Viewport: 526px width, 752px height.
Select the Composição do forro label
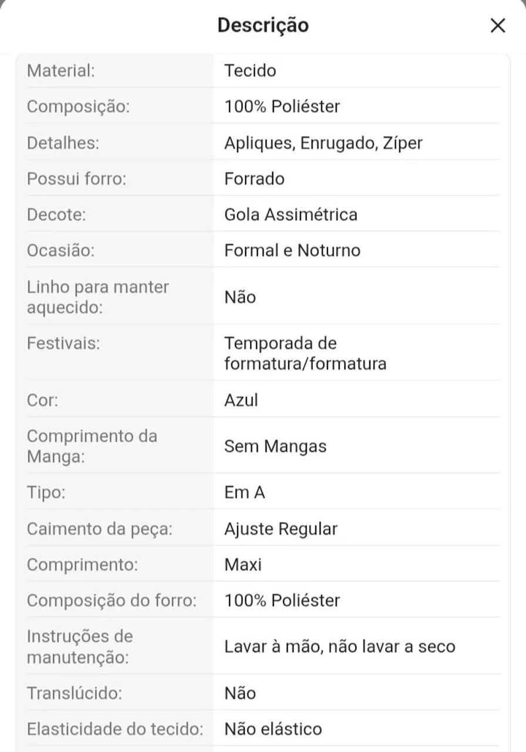coord(112,600)
